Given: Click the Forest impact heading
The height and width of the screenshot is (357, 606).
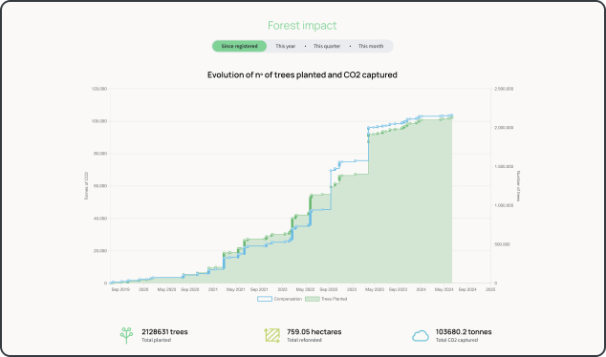Looking at the screenshot, I should [x=302, y=26].
